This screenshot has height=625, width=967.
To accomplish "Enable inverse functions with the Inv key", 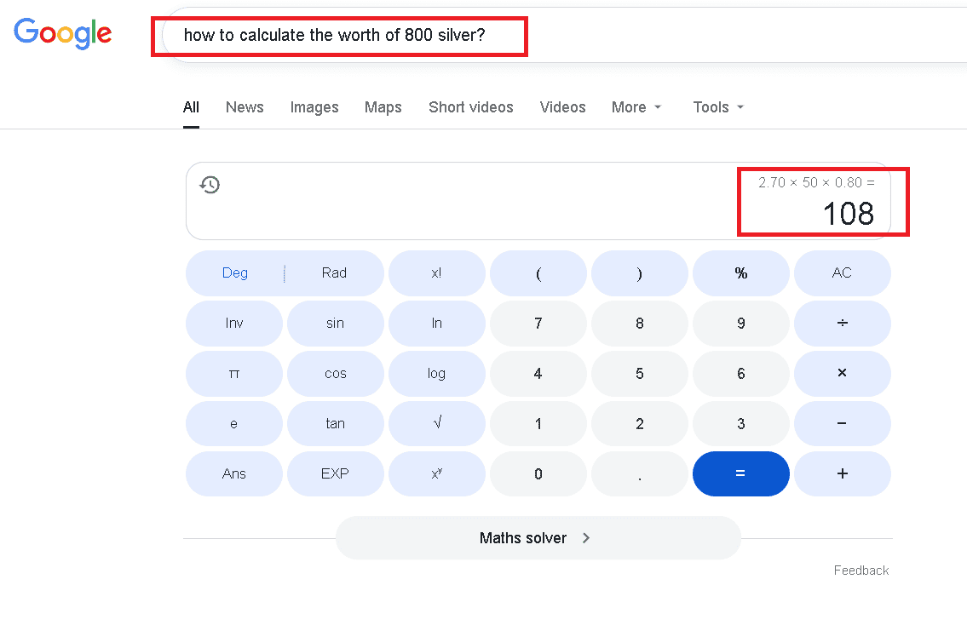I will (234, 323).
